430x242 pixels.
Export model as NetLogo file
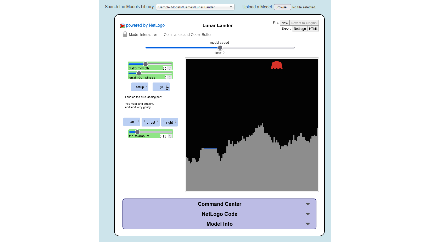tap(300, 29)
